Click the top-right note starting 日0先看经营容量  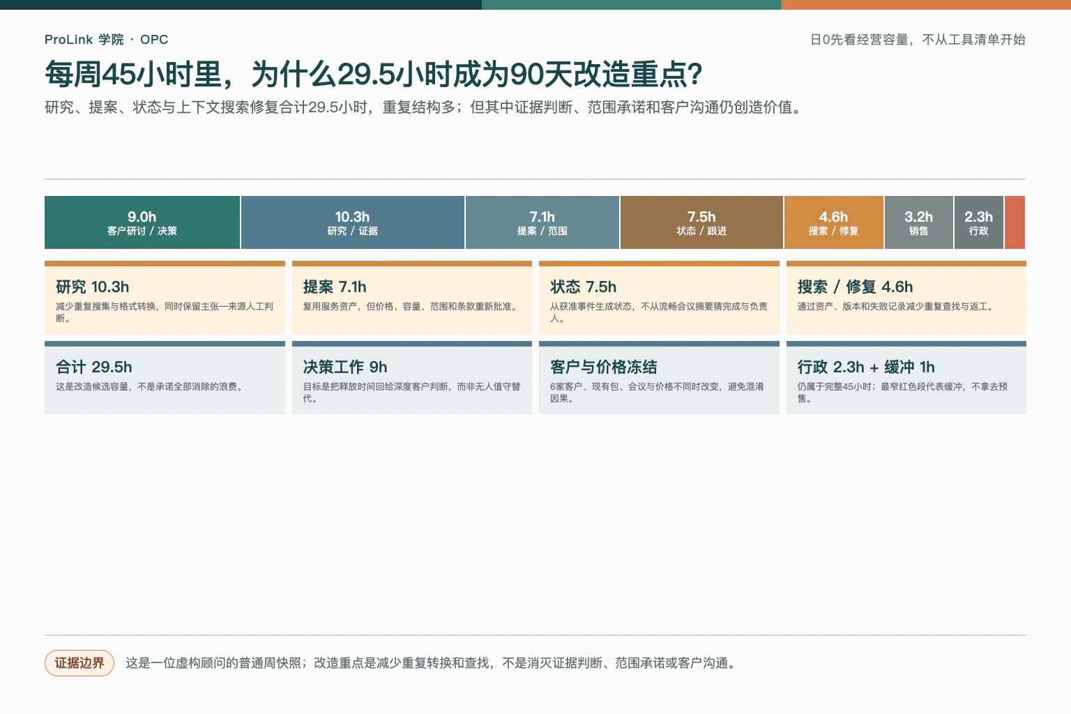(x=918, y=40)
